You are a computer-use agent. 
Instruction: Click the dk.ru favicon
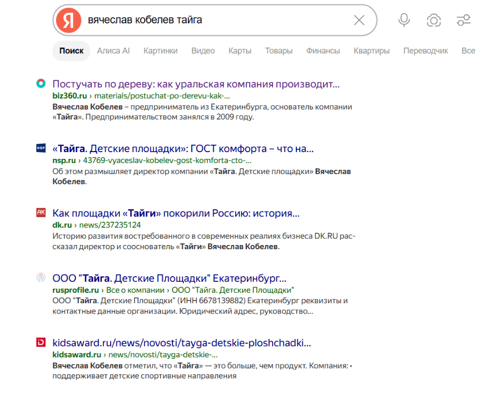(41, 213)
